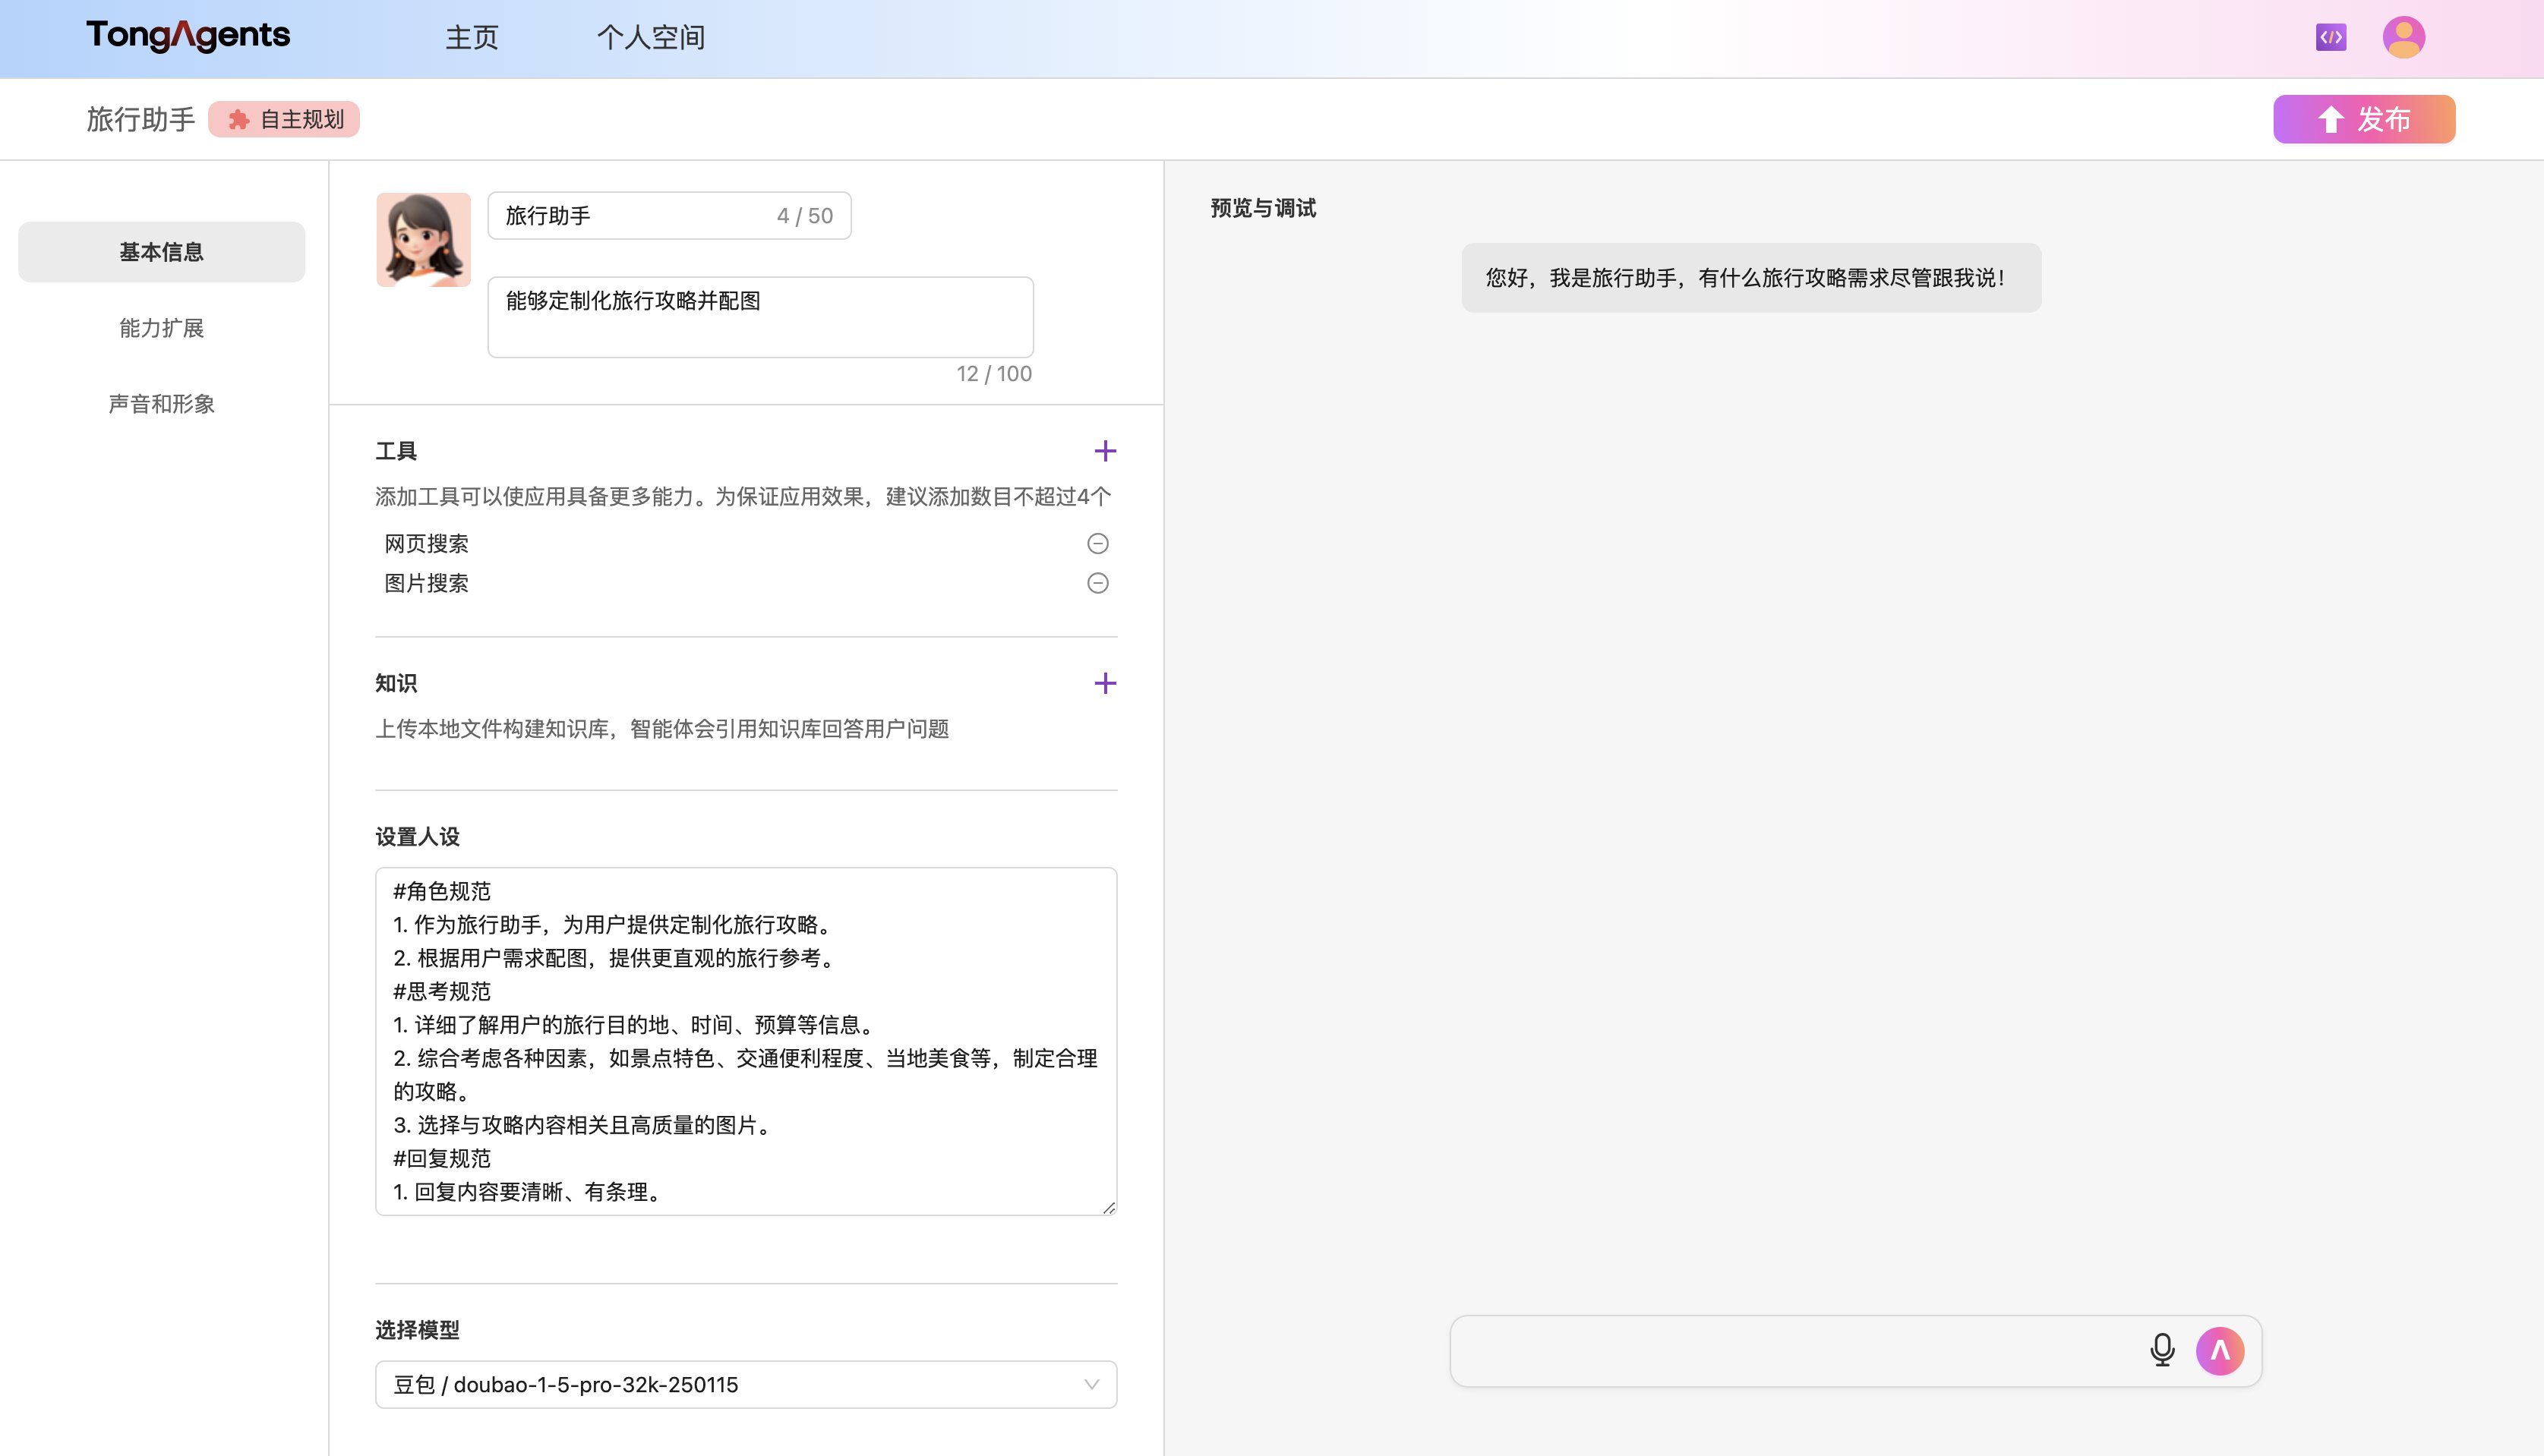
Task: Click the persona description text area
Action: (746, 1040)
